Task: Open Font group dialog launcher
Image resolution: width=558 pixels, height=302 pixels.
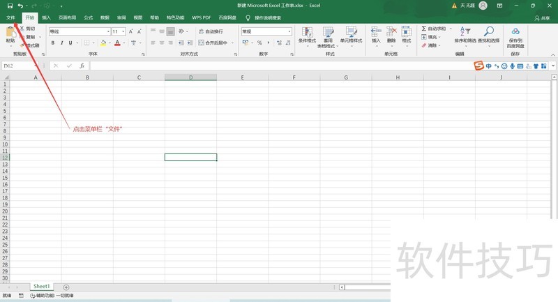Action: point(143,54)
